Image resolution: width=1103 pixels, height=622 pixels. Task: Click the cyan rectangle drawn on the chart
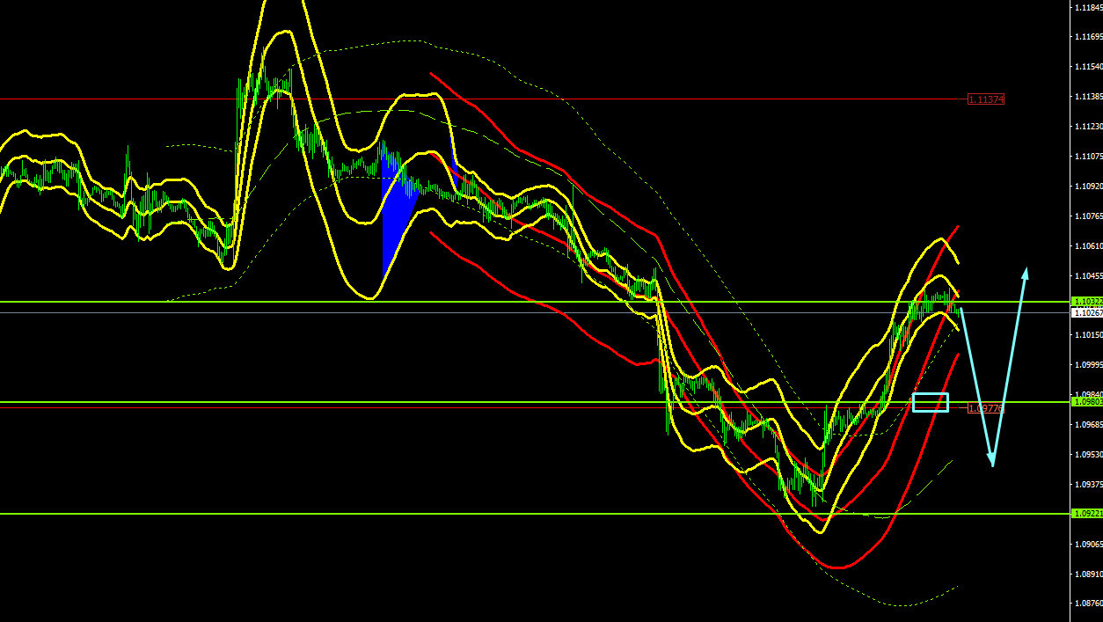pos(931,402)
